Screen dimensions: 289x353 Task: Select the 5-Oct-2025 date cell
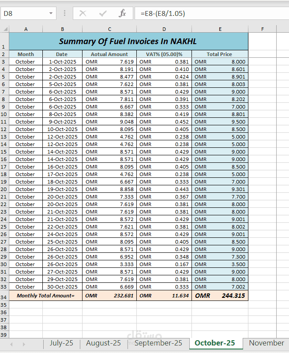click(x=62, y=84)
